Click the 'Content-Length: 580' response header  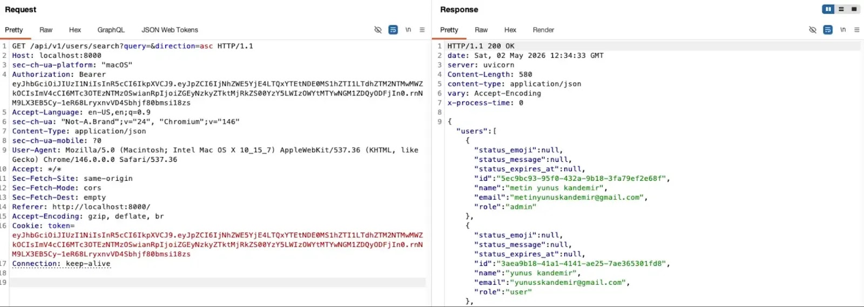point(490,74)
